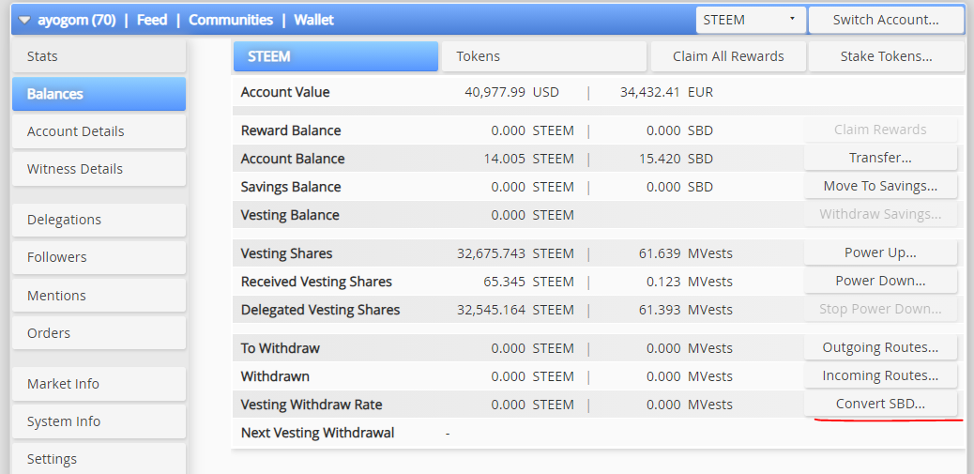This screenshot has width=974, height=474.
Task: Select the 61.393 MVests delegated value
Action: click(686, 310)
